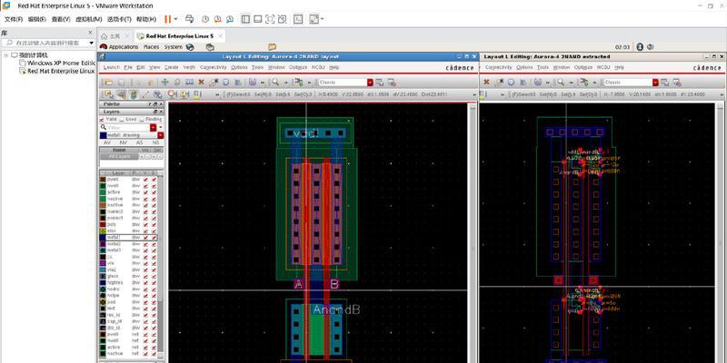Viewport: 727px width, 363px height.
Task: Open the stretch guest dropdown arrow in VMware toolbar
Action: click(x=323, y=19)
